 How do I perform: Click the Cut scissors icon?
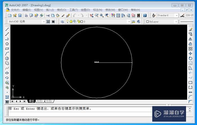[48, 15]
